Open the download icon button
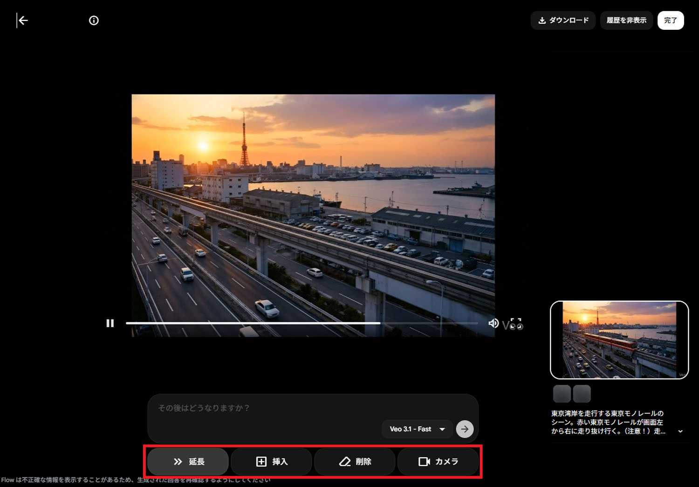 [x=542, y=20]
